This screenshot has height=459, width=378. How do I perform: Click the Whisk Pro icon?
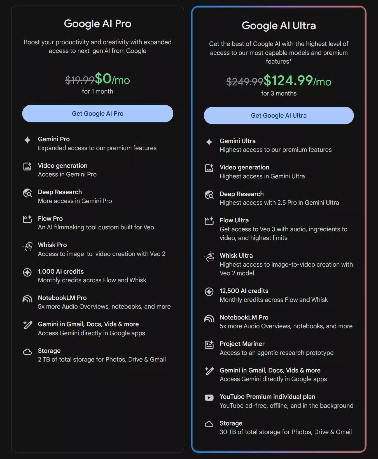pyautogui.click(x=28, y=246)
